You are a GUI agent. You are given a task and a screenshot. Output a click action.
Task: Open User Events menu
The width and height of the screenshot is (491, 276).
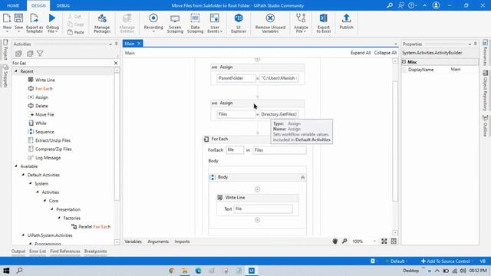[215, 23]
